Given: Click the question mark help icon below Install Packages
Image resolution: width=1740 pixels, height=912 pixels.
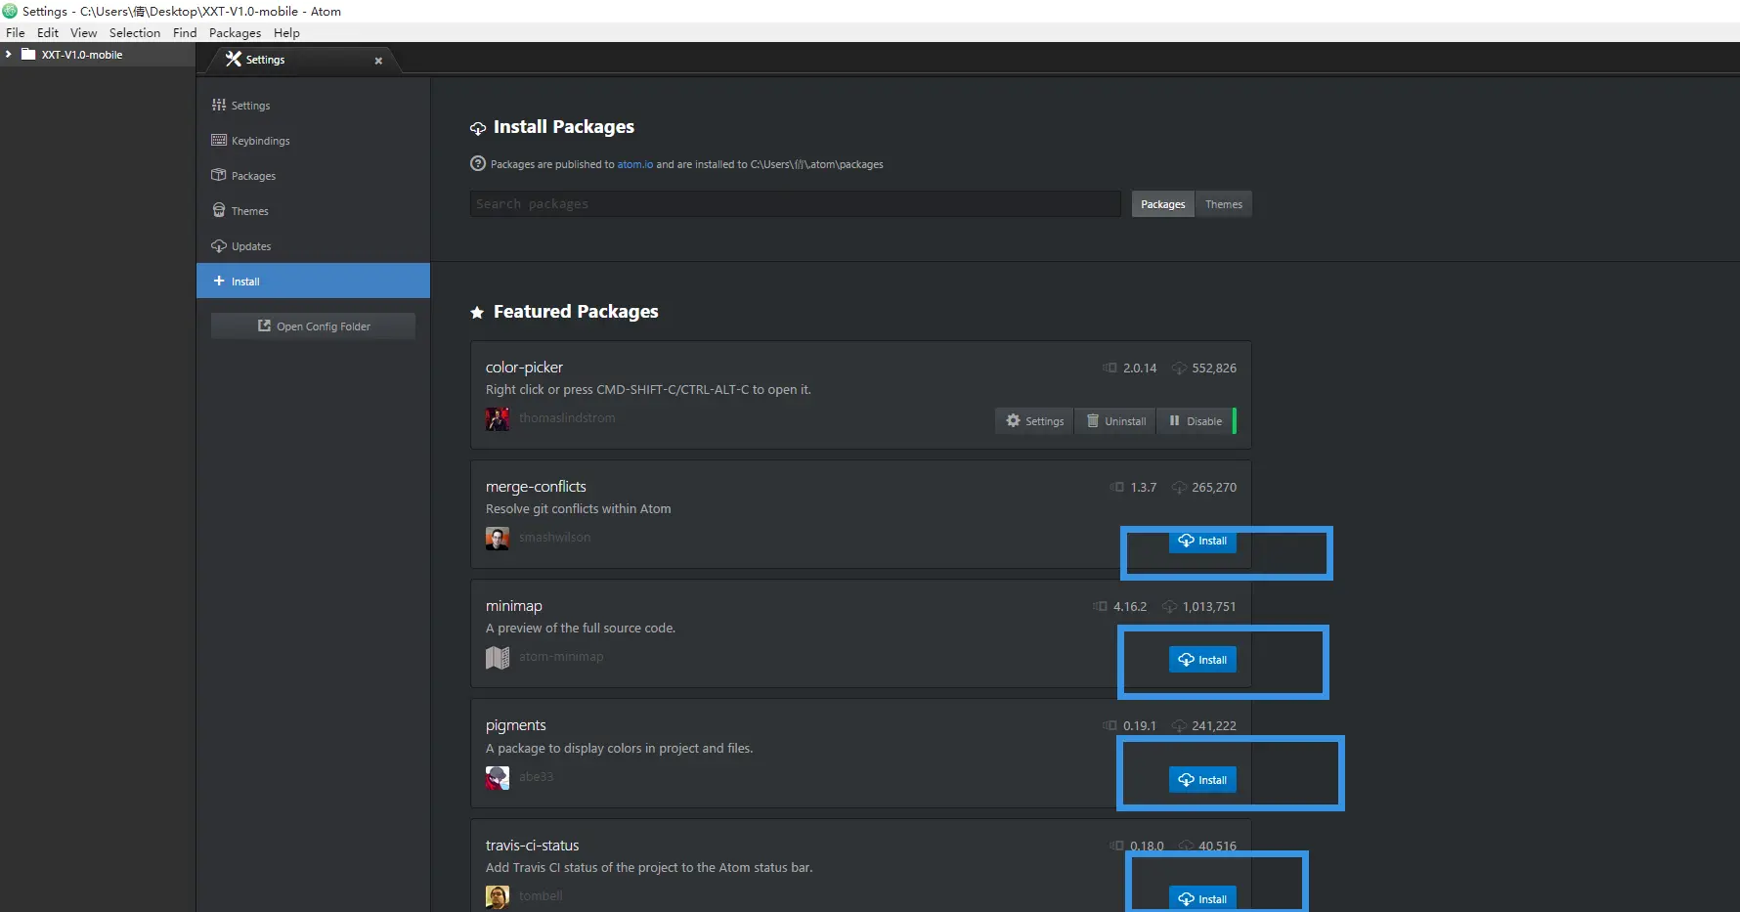Looking at the screenshot, I should click(478, 163).
